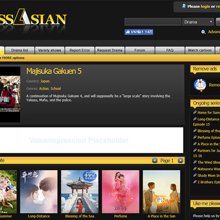This screenshot has height=220, width=220.
Task: Click the login link
Action: [205, 7]
